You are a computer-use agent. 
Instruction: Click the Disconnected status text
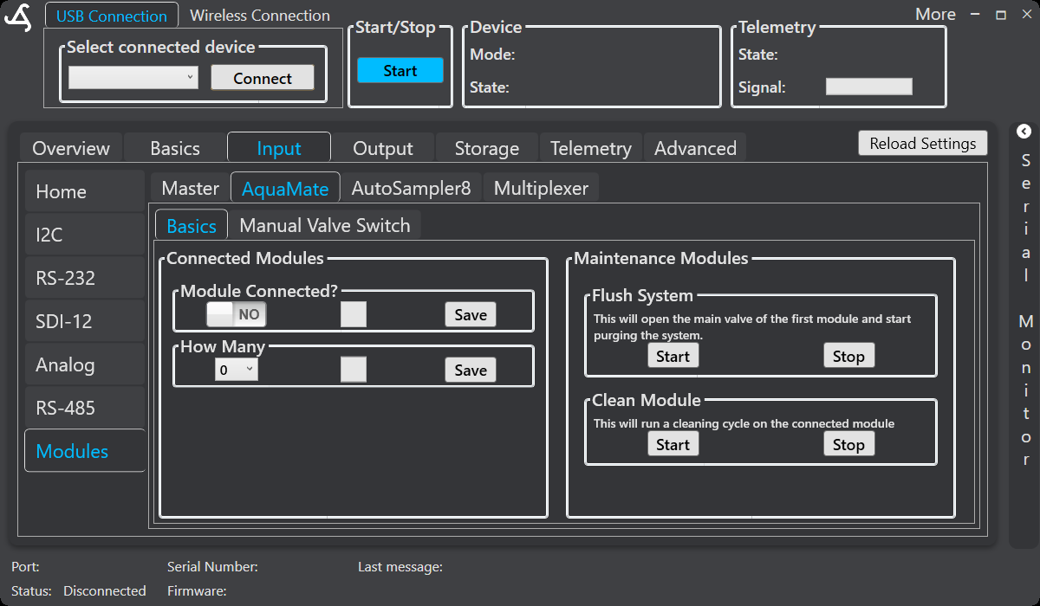(105, 591)
